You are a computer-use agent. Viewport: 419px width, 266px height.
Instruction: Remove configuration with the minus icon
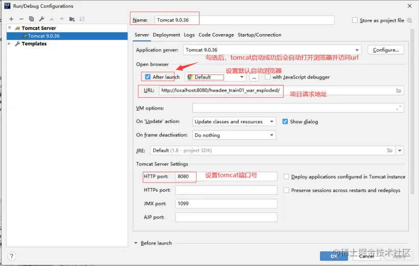pos(21,19)
